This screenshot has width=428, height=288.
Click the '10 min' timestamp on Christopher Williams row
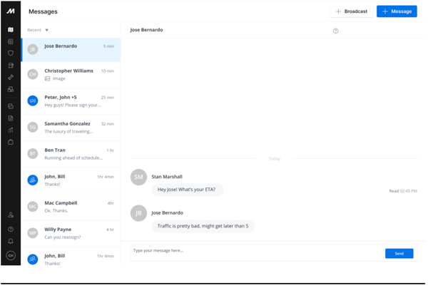(107, 71)
